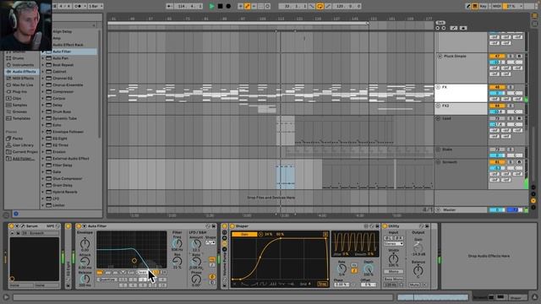Screen dimensions: 541x304
Task: Expand the EQ Eight folder
Action: [43, 138]
